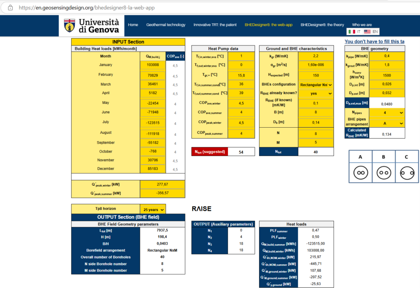The width and height of the screenshot is (420, 288).
Task: Click the Università di Genova logo
Action: click(x=92, y=25)
